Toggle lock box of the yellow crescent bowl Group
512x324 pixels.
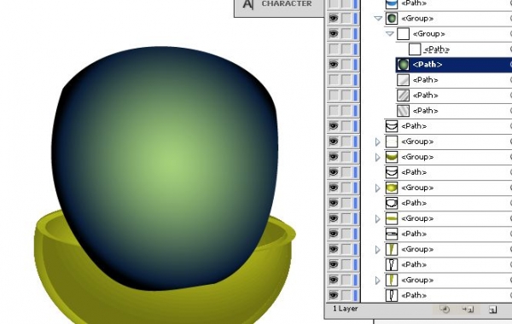click(346, 157)
